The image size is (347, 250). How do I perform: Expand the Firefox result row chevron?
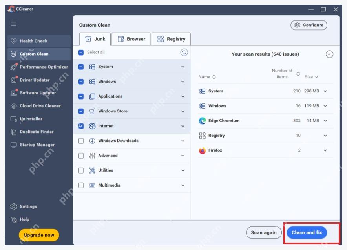point(325,150)
